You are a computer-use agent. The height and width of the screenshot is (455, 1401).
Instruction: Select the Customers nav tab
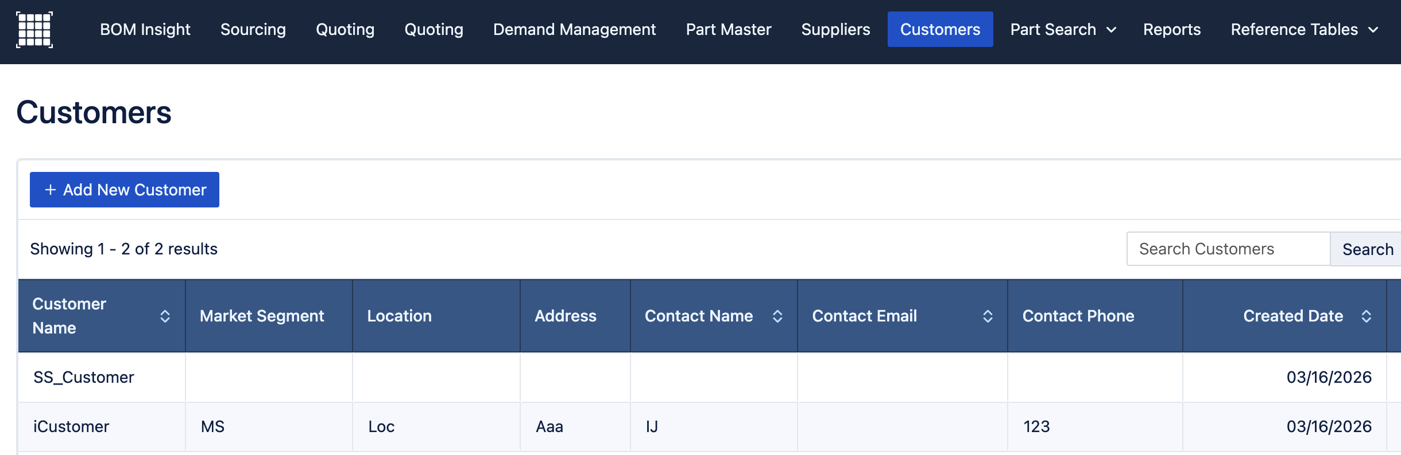[940, 29]
